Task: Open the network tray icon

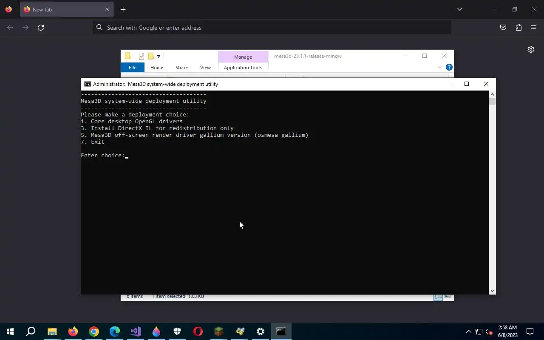Action: tap(479, 331)
